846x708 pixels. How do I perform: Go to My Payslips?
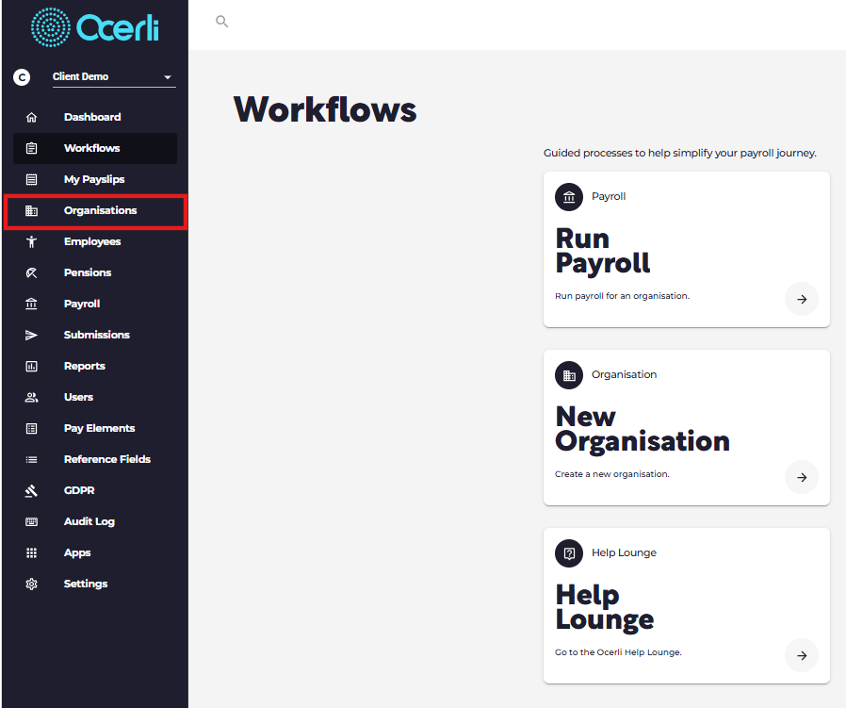pos(95,179)
